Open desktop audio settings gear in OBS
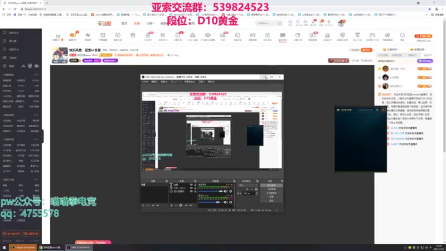Viewport: 446px width, 251px height. click(x=231, y=191)
